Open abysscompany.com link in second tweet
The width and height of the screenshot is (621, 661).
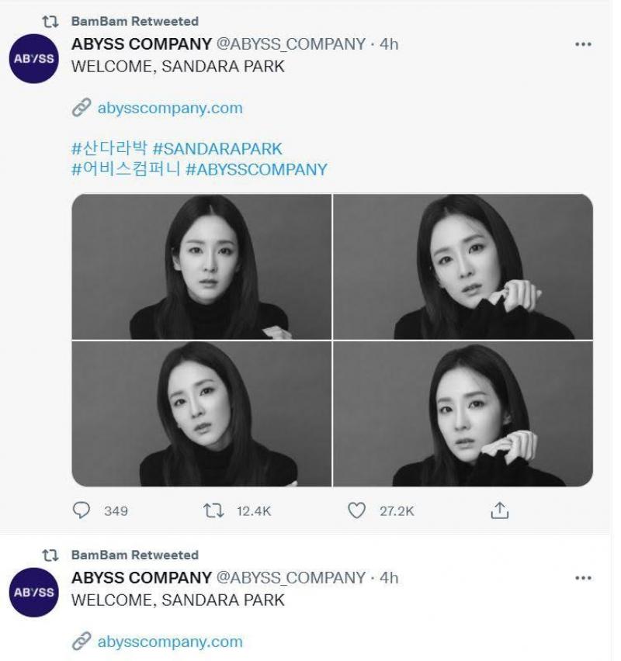pyautogui.click(x=169, y=642)
